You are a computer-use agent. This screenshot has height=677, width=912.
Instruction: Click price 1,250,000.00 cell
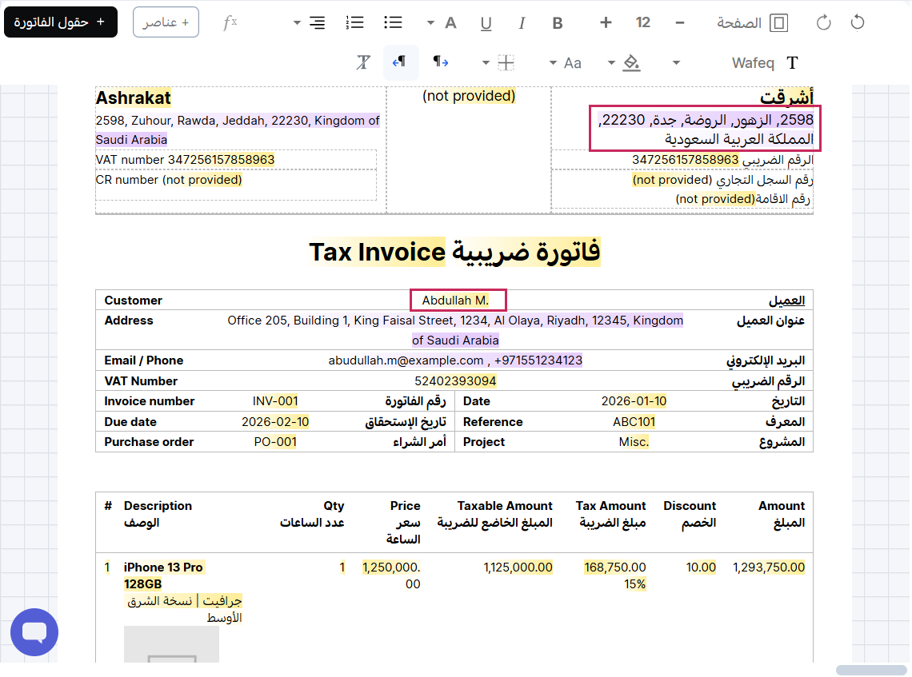pos(391,575)
